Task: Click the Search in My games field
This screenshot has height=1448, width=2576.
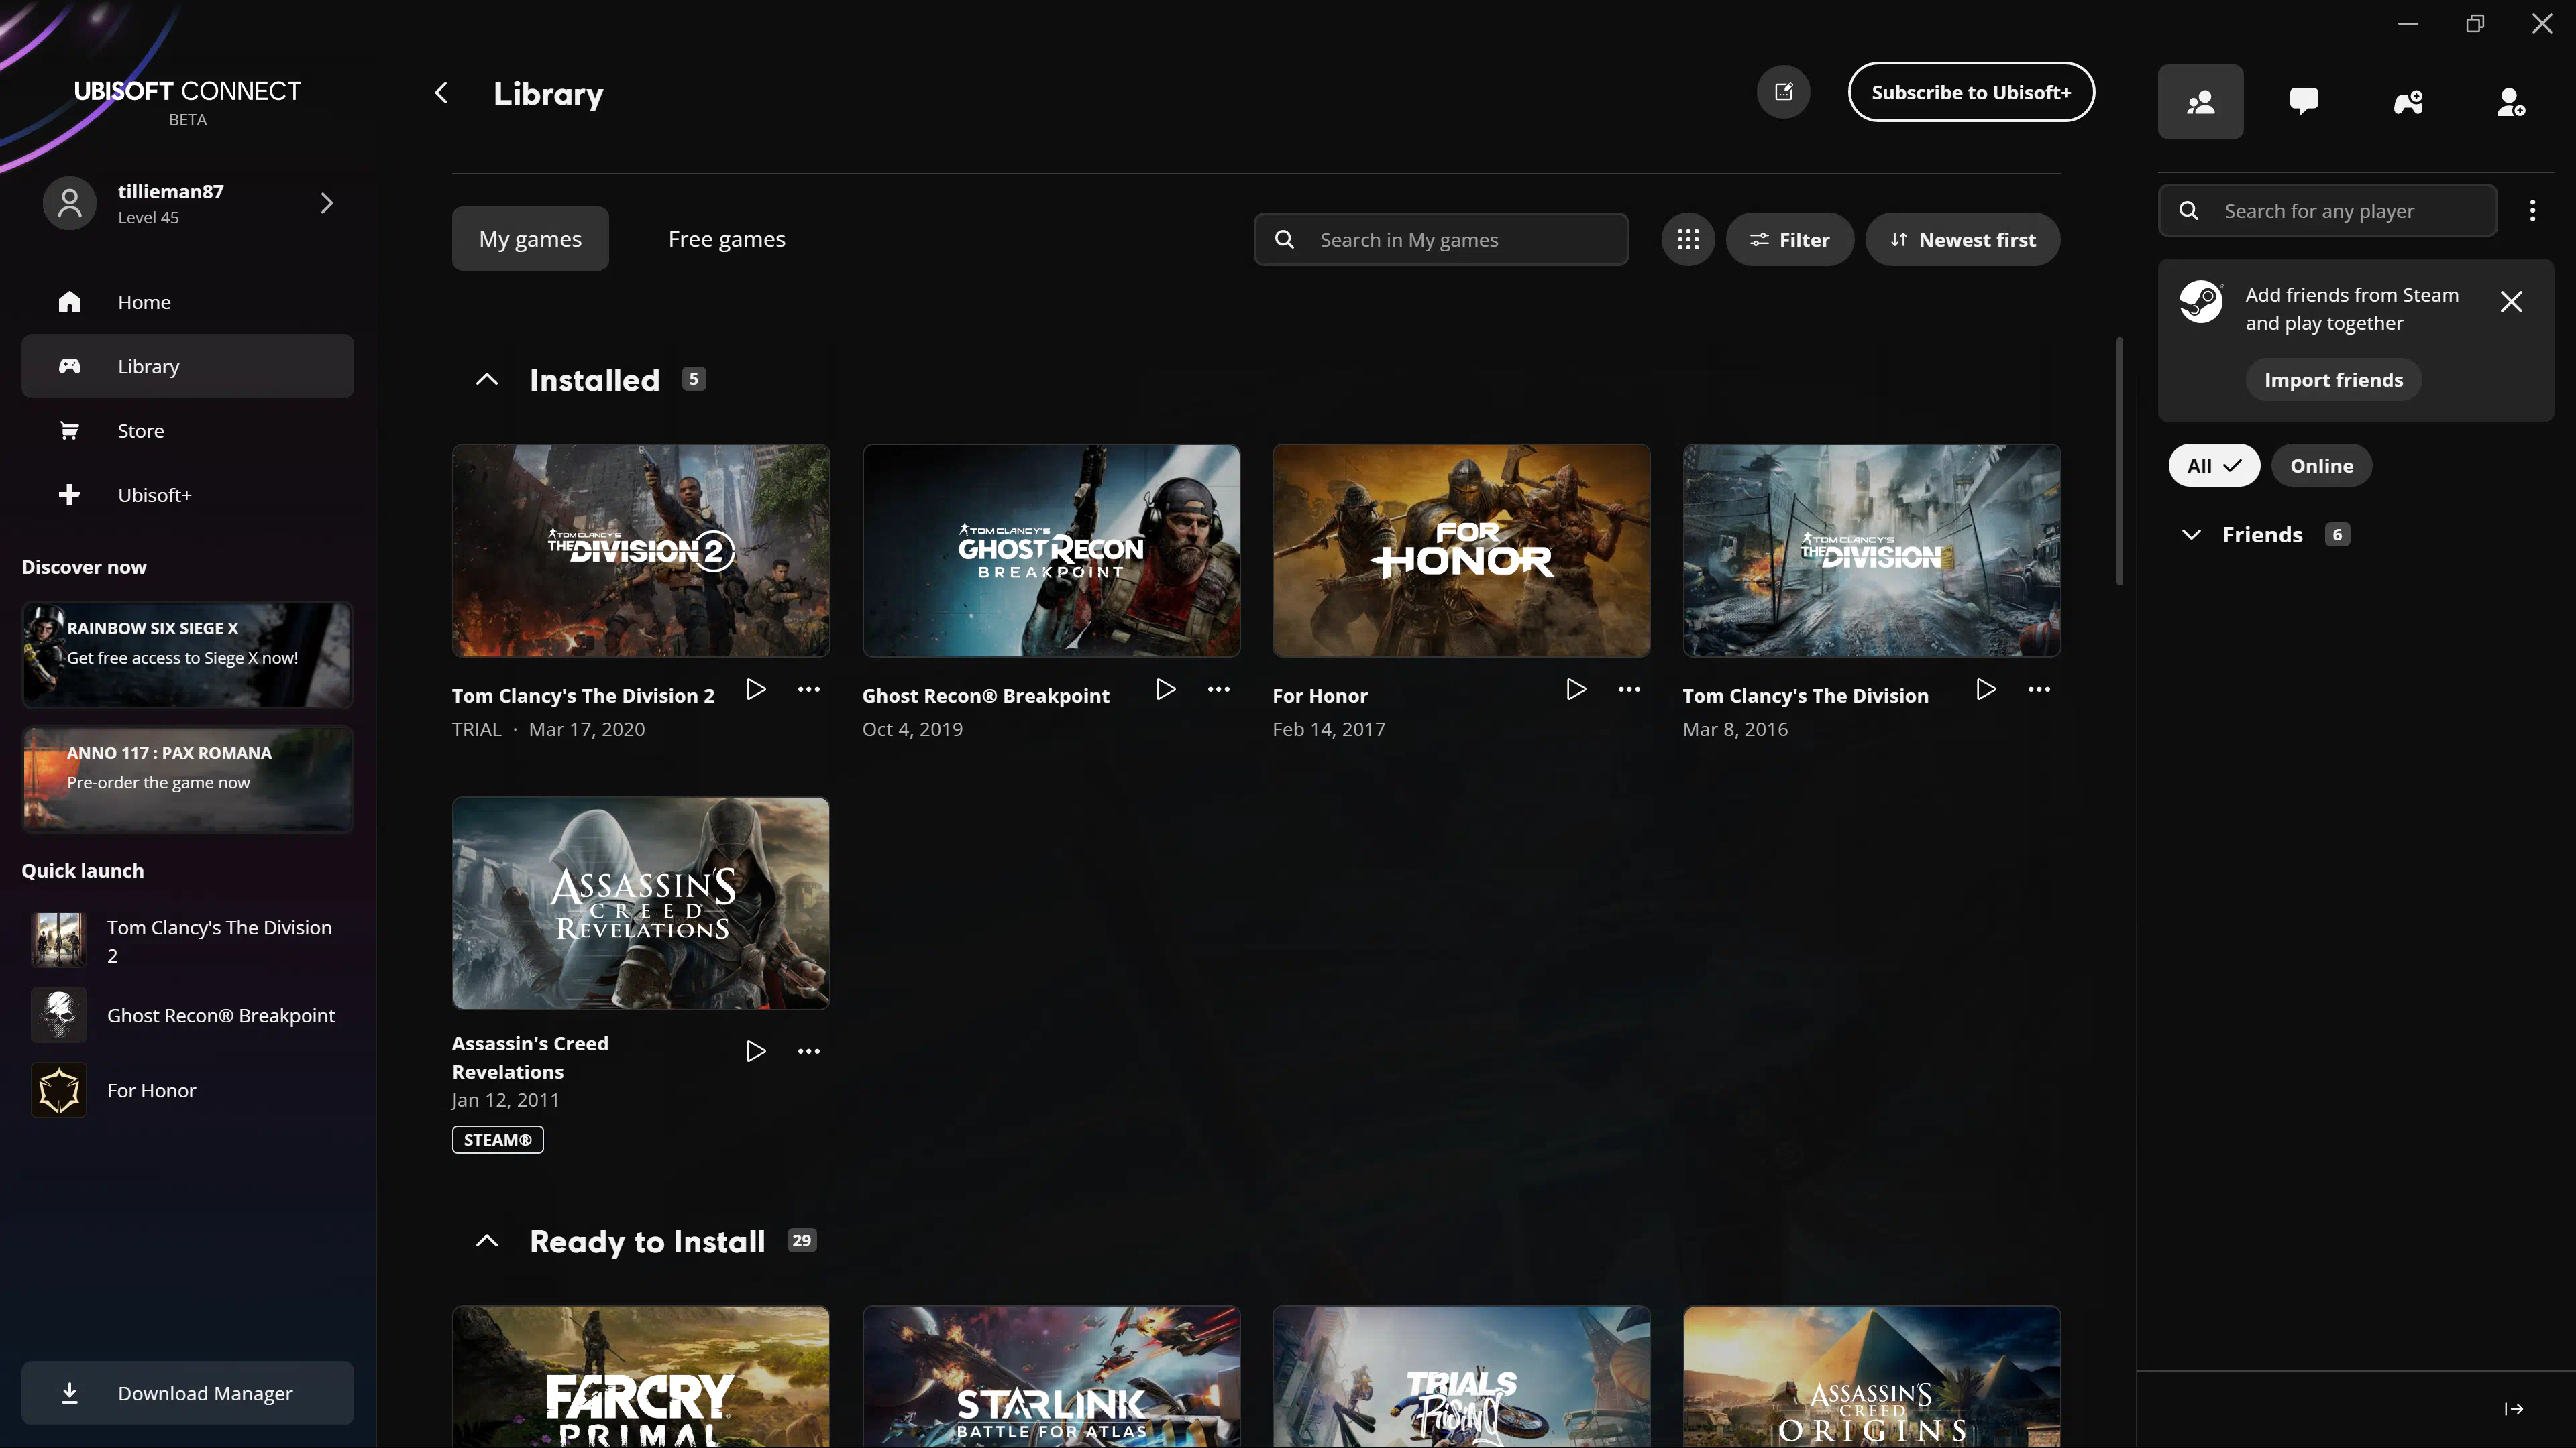Action: 1441,240
